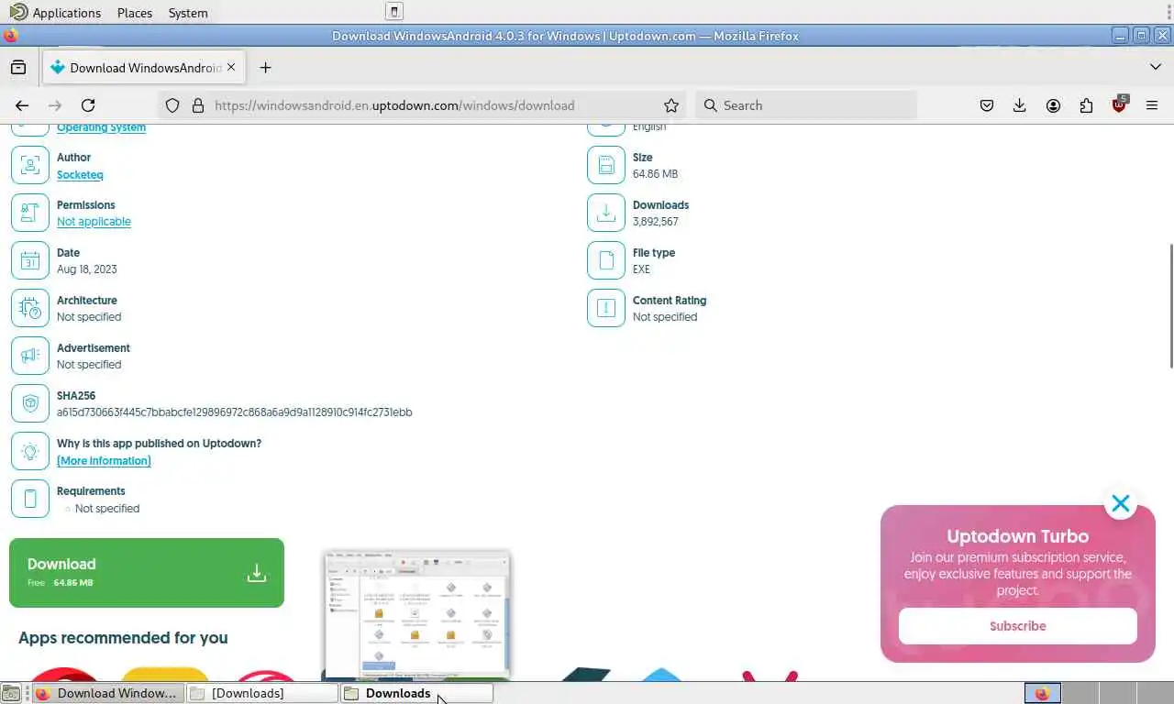The width and height of the screenshot is (1174, 704).
Task: Select the Download WindowsAndroid browser tab
Action: pos(143,68)
